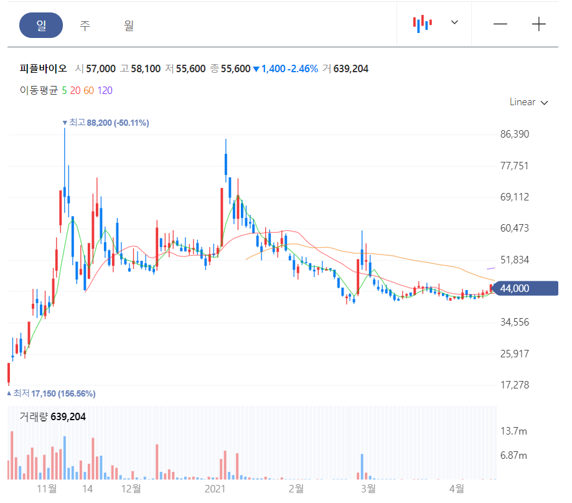Click the 11월 date axis label

(x=47, y=489)
